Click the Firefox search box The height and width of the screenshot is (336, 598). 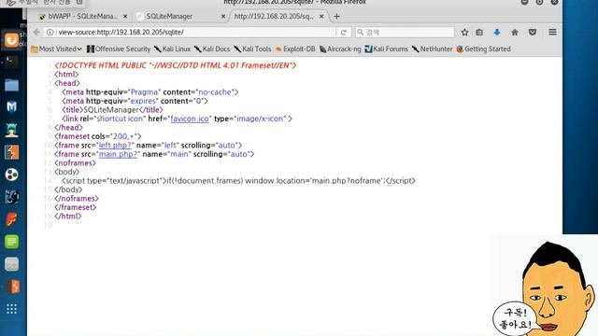point(405,33)
